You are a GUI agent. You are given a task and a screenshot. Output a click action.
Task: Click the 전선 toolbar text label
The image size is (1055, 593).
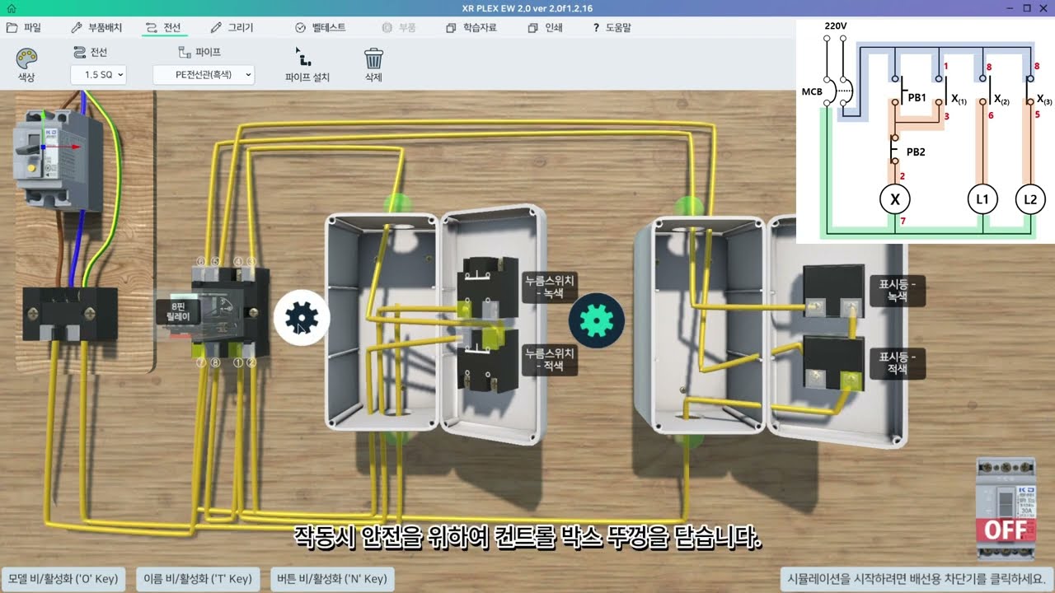[99, 52]
